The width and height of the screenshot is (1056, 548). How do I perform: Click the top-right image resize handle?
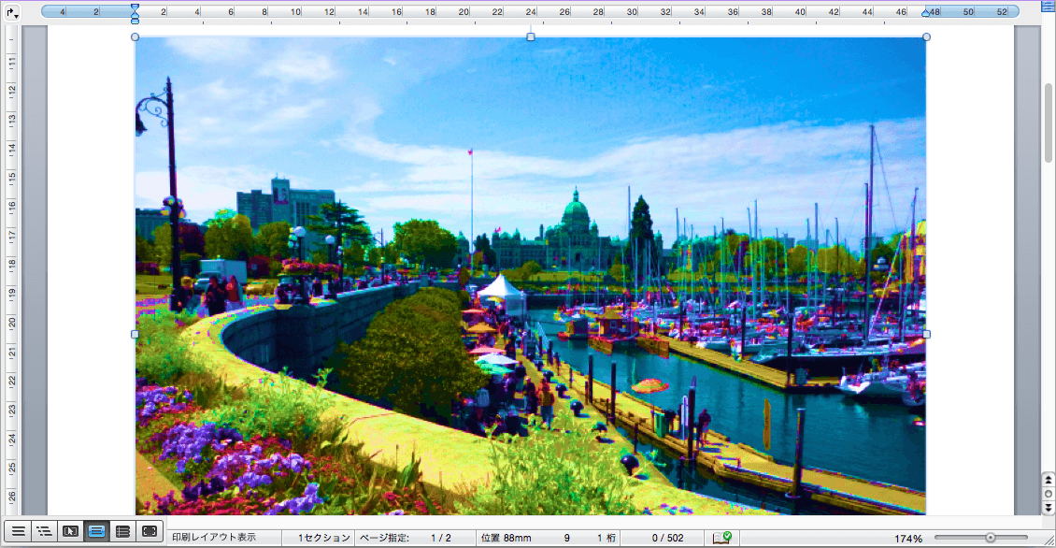[x=926, y=37]
